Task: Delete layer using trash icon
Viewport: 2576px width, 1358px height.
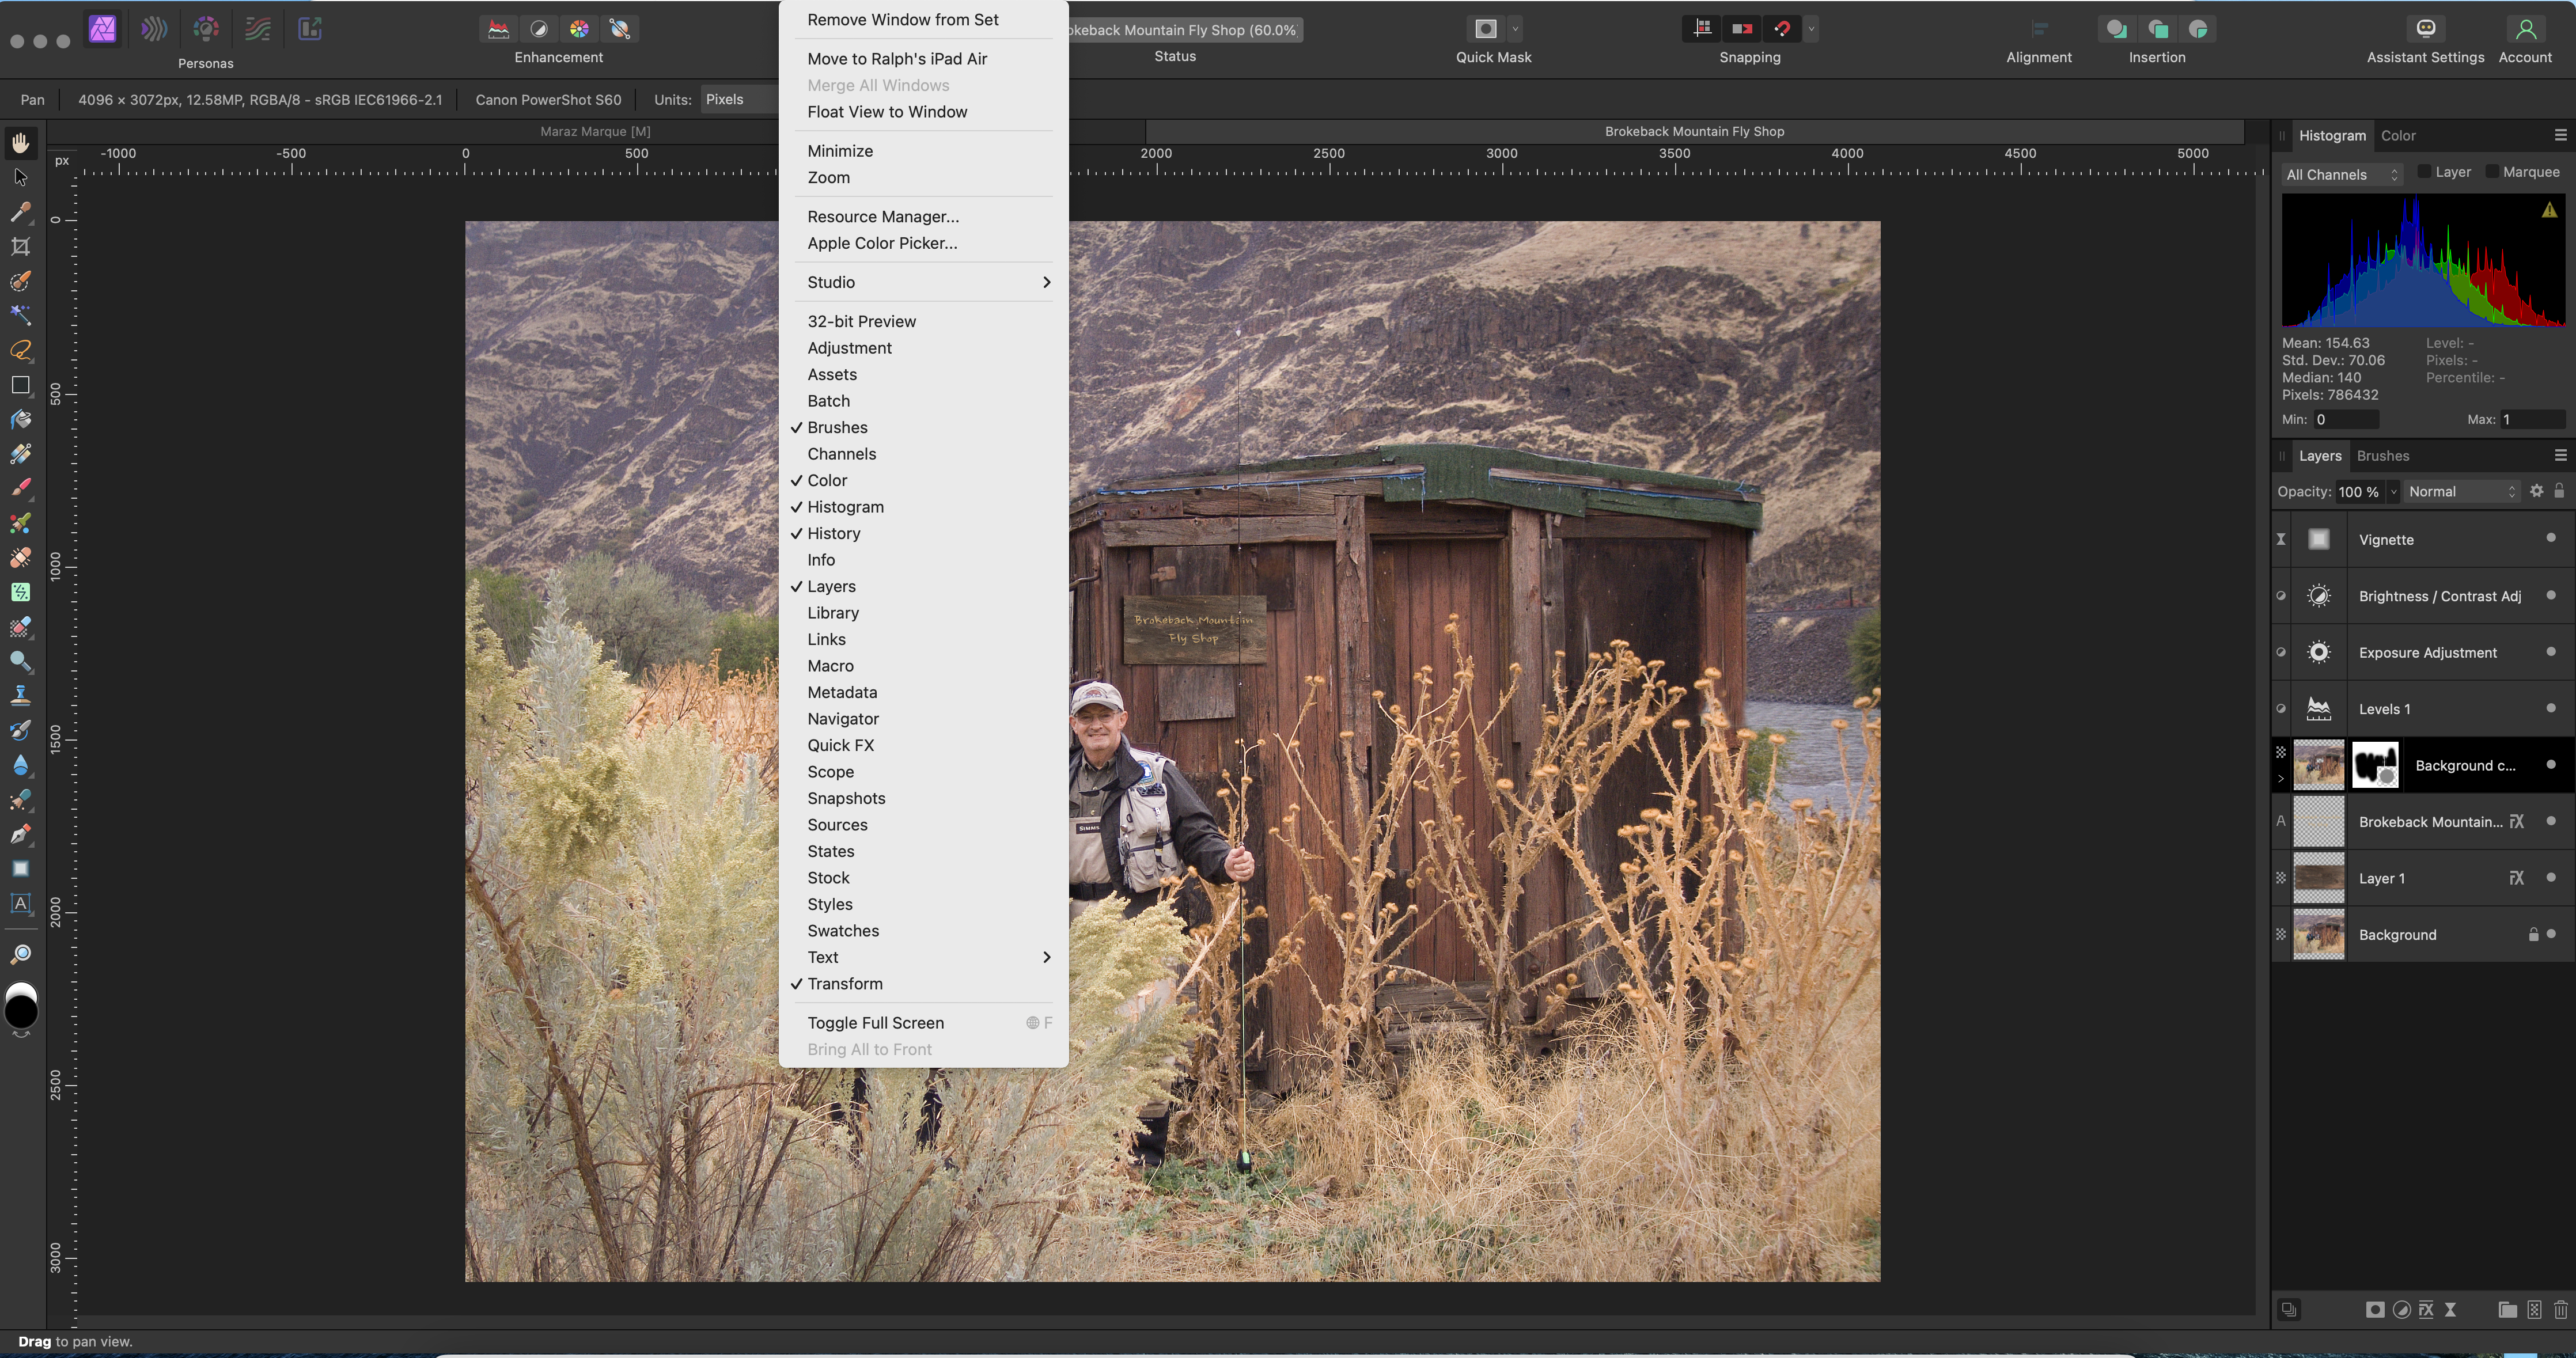Action: click(x=2560, y=1310)
